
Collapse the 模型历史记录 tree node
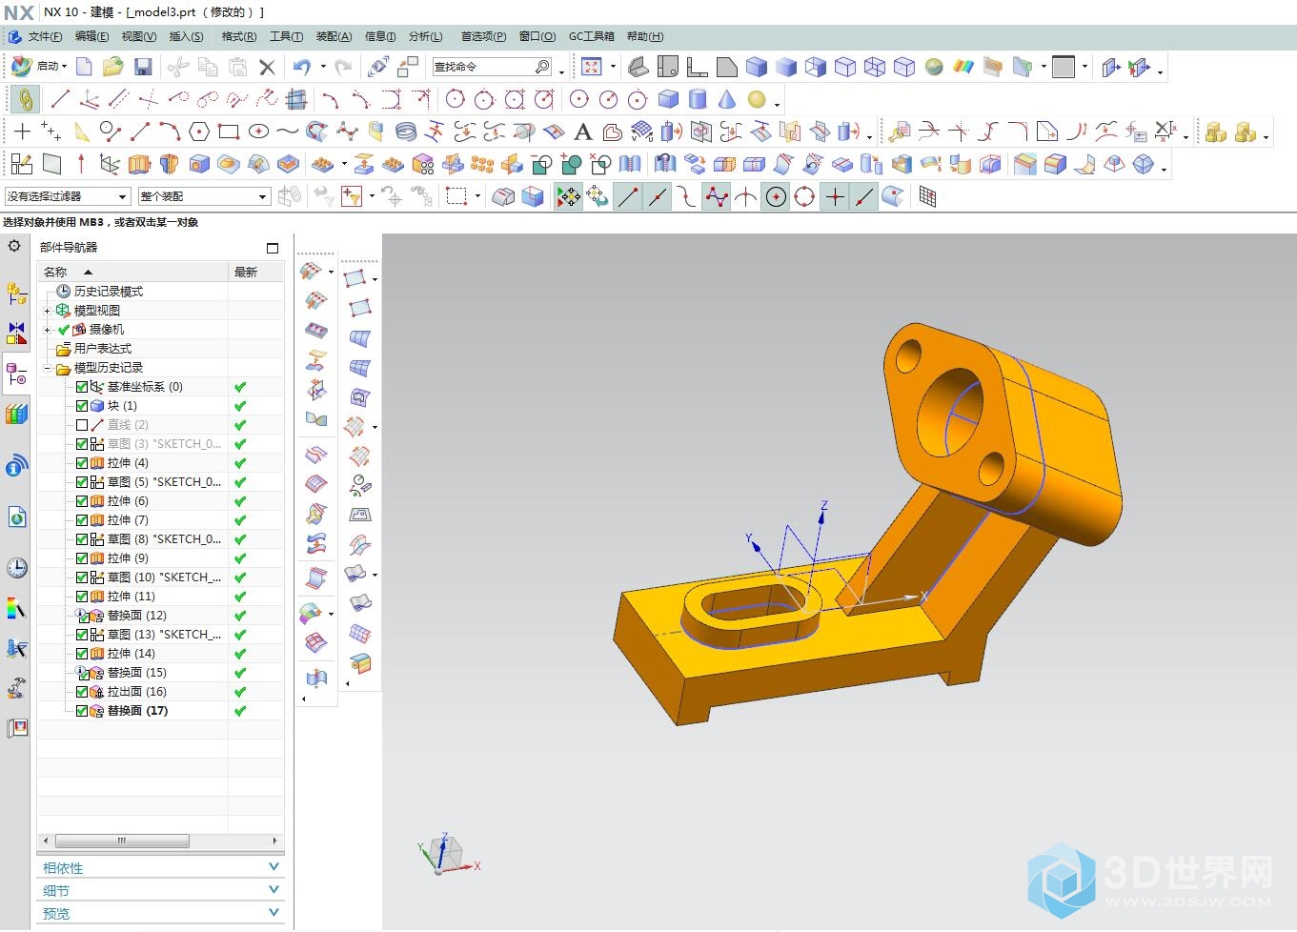(x=47, y=368)
